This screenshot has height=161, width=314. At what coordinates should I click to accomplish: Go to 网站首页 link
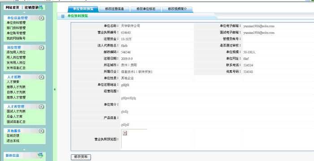coord(13,8)
